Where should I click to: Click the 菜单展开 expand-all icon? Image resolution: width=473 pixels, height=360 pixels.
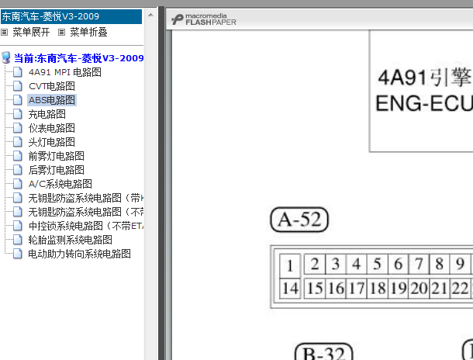point(4,32)
